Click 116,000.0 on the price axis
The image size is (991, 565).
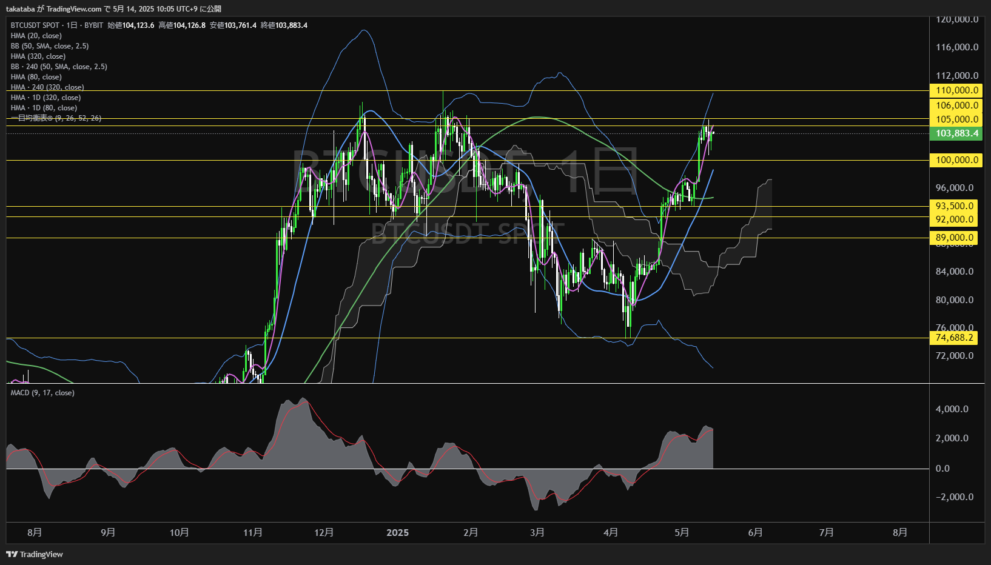pos(957,47)
